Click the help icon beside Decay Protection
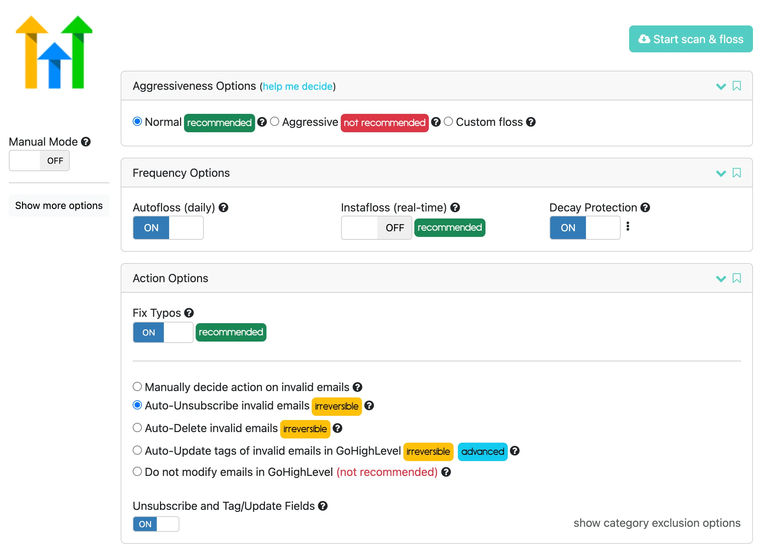Image resolution: width=765 pixels, height=553 pixels. coord(645,208)
